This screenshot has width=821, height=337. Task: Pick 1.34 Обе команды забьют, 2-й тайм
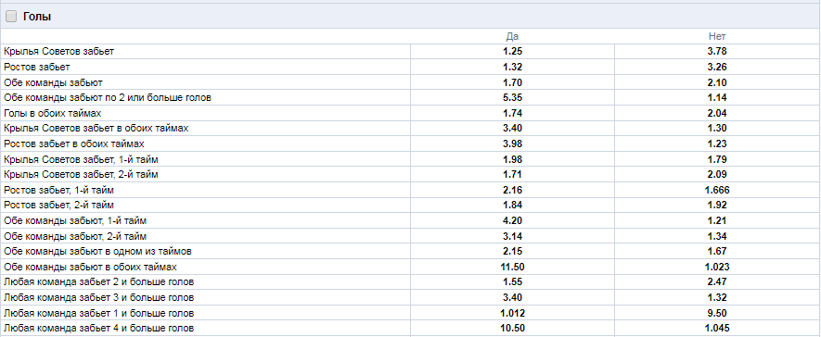(x=717, y=236)
